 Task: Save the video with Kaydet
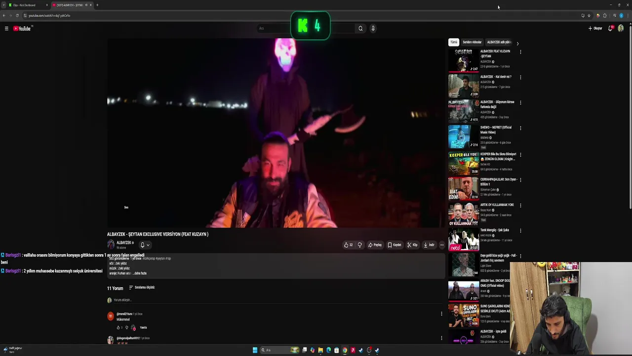click(x=395, y=245)
